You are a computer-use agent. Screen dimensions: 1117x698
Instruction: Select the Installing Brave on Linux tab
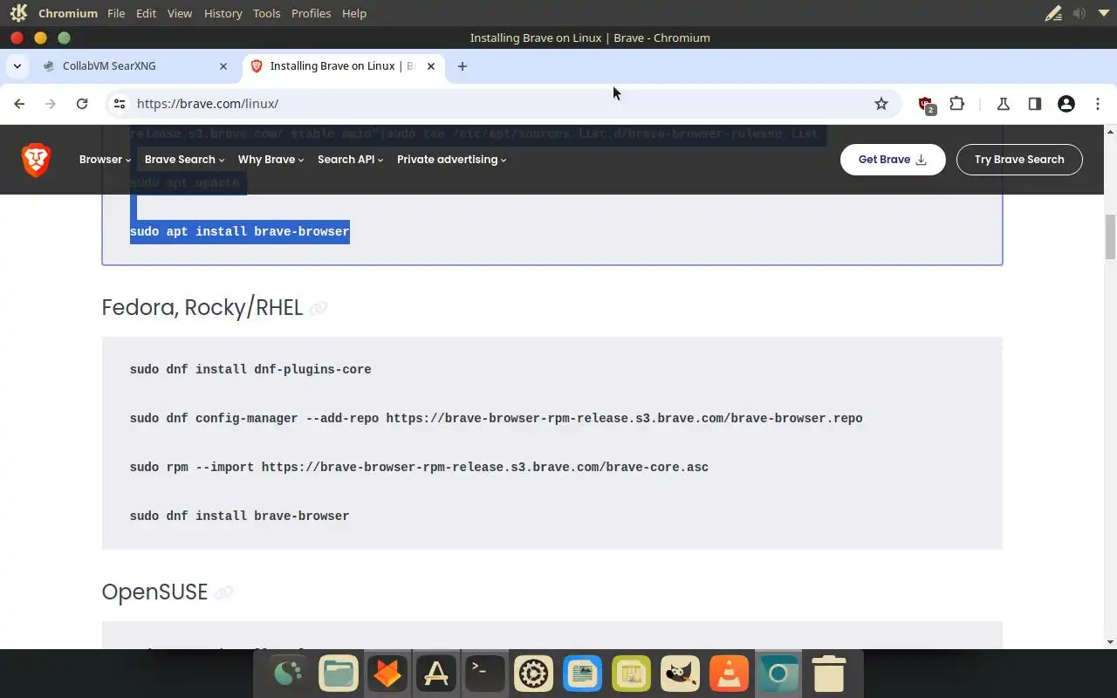342,66
